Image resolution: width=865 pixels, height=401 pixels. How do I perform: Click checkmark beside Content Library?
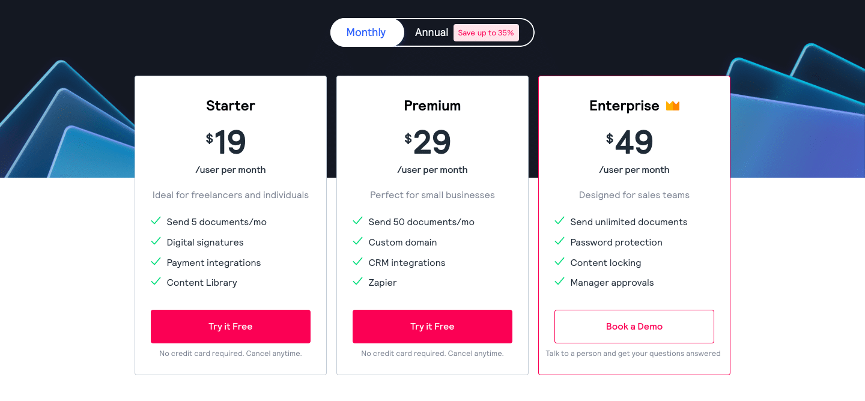coord(156,282)
